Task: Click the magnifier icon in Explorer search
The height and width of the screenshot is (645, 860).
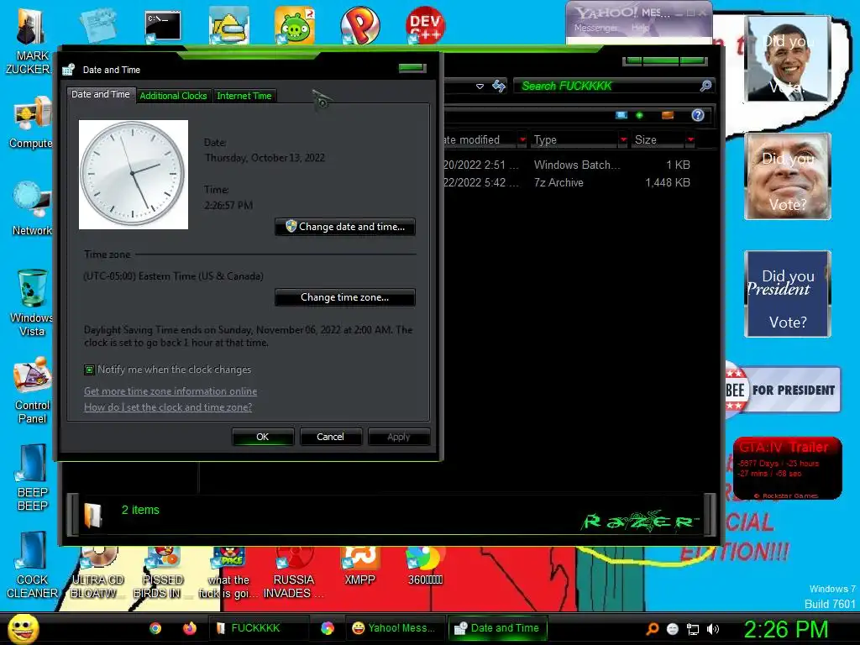Action: [x=705, y=86]
